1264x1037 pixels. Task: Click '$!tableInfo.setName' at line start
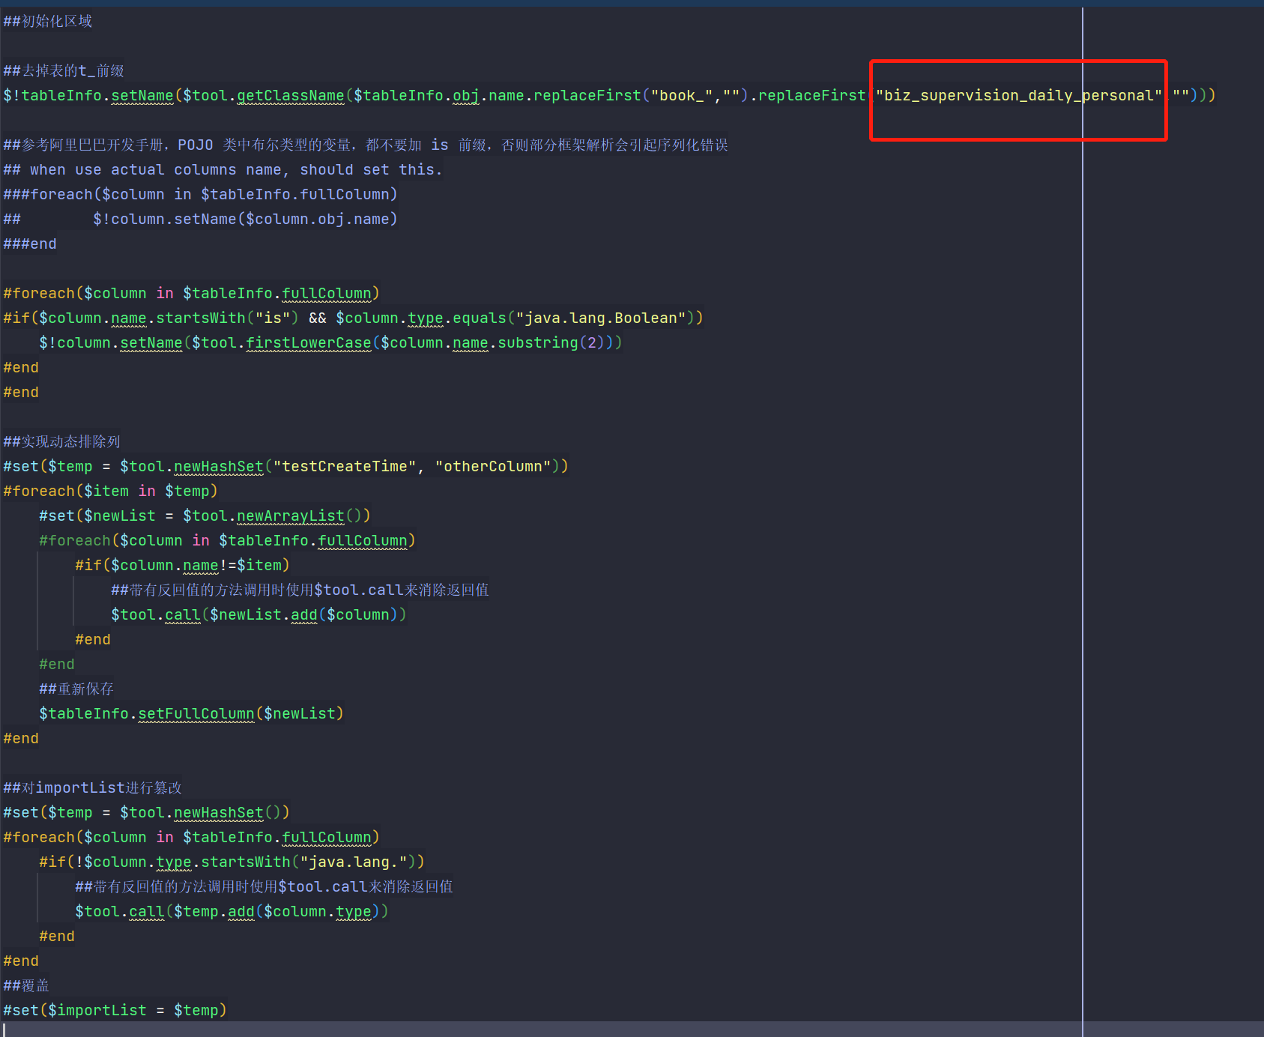88,95
